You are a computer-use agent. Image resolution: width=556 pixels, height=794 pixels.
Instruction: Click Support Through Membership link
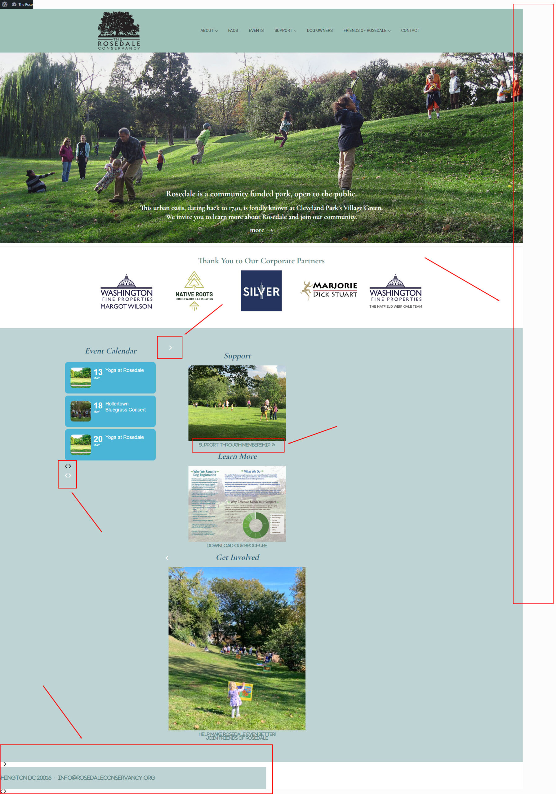(237, 445)
